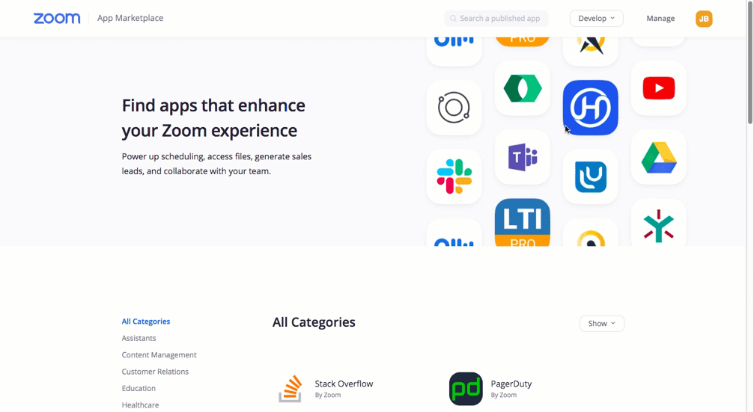
Task: Expand the Show dropdown
Action: click(x=601, y=324)
